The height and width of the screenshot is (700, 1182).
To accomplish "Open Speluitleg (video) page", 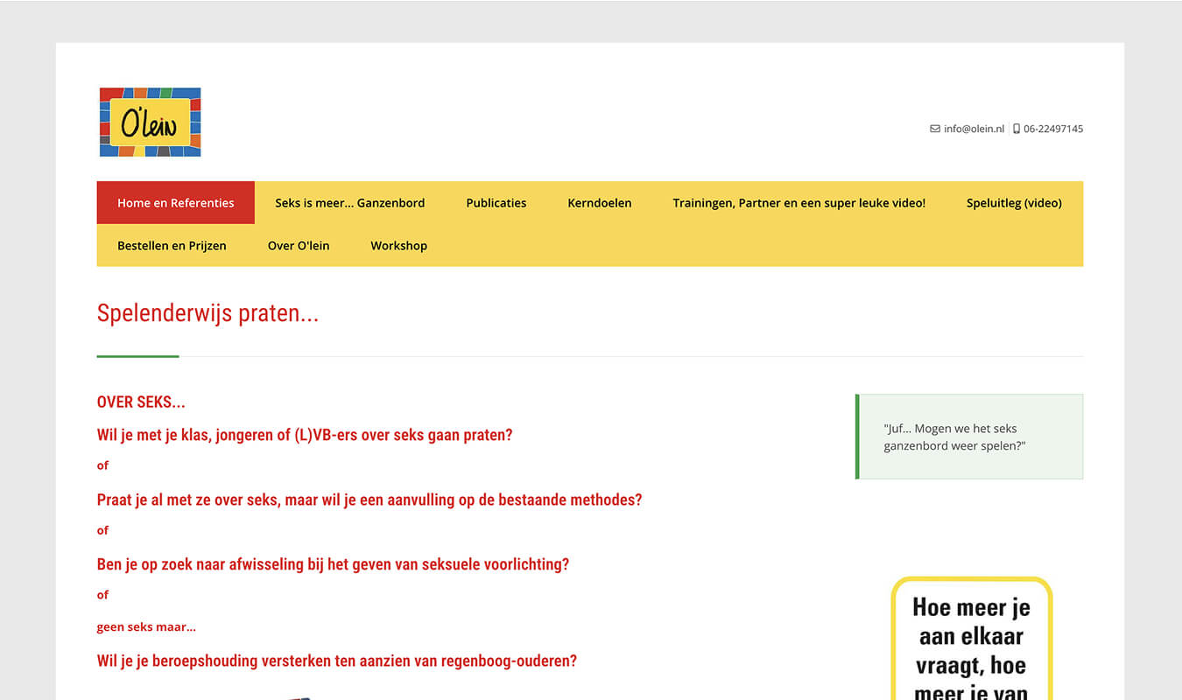I will 1014,203.
